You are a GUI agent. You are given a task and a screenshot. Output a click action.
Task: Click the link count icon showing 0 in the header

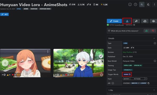point(89,4)
